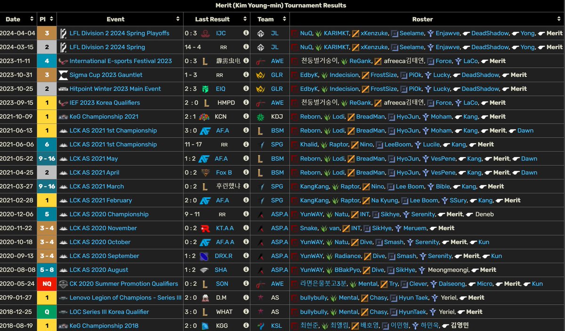Viewport: 565px width, 331px height.
Task: Open player Bible's page
Action: click(443, 186)
